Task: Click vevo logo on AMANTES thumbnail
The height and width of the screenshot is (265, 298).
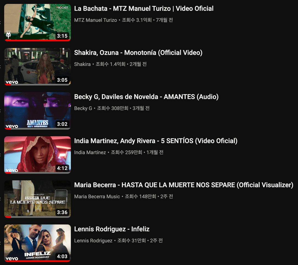Action: click(x=12, y=126)
